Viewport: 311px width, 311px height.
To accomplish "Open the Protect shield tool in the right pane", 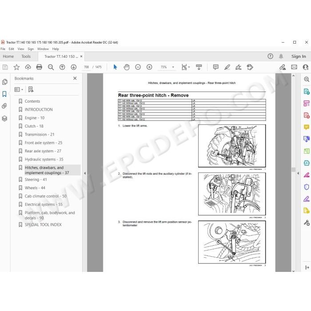I will [307, 187].
